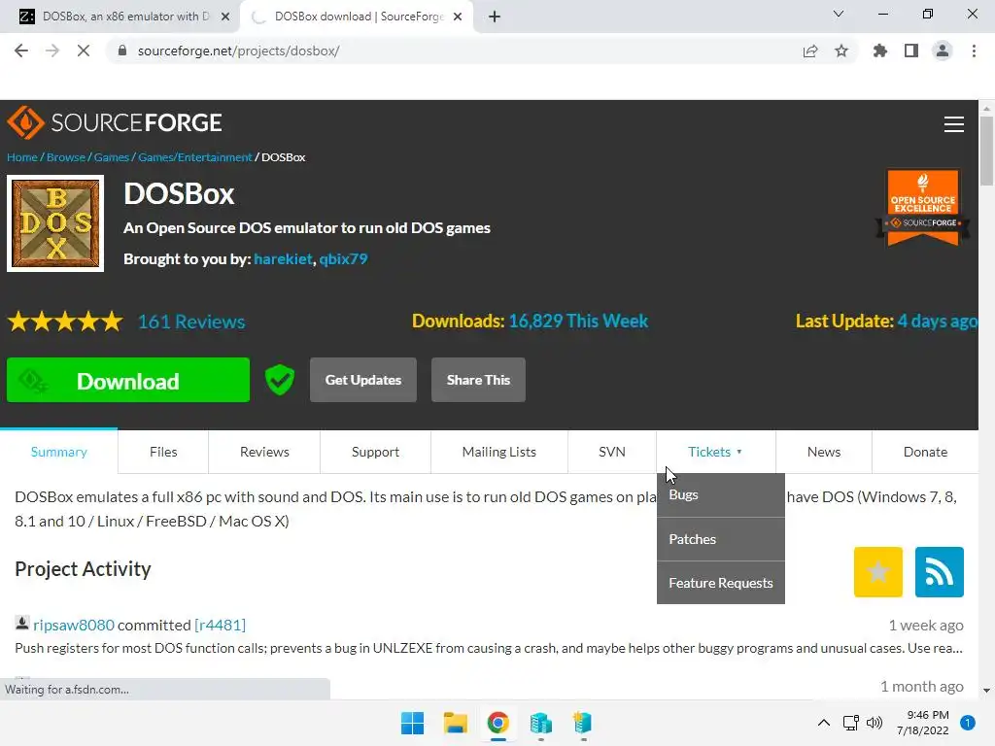This screenshot has width=995, height=746.
Task: Select Patches from Tickets menu
Action: 721,539
